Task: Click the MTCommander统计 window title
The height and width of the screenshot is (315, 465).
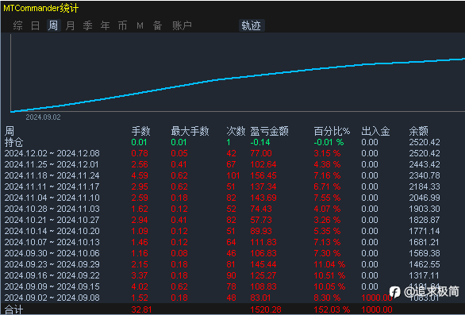Action: [41, 8]
